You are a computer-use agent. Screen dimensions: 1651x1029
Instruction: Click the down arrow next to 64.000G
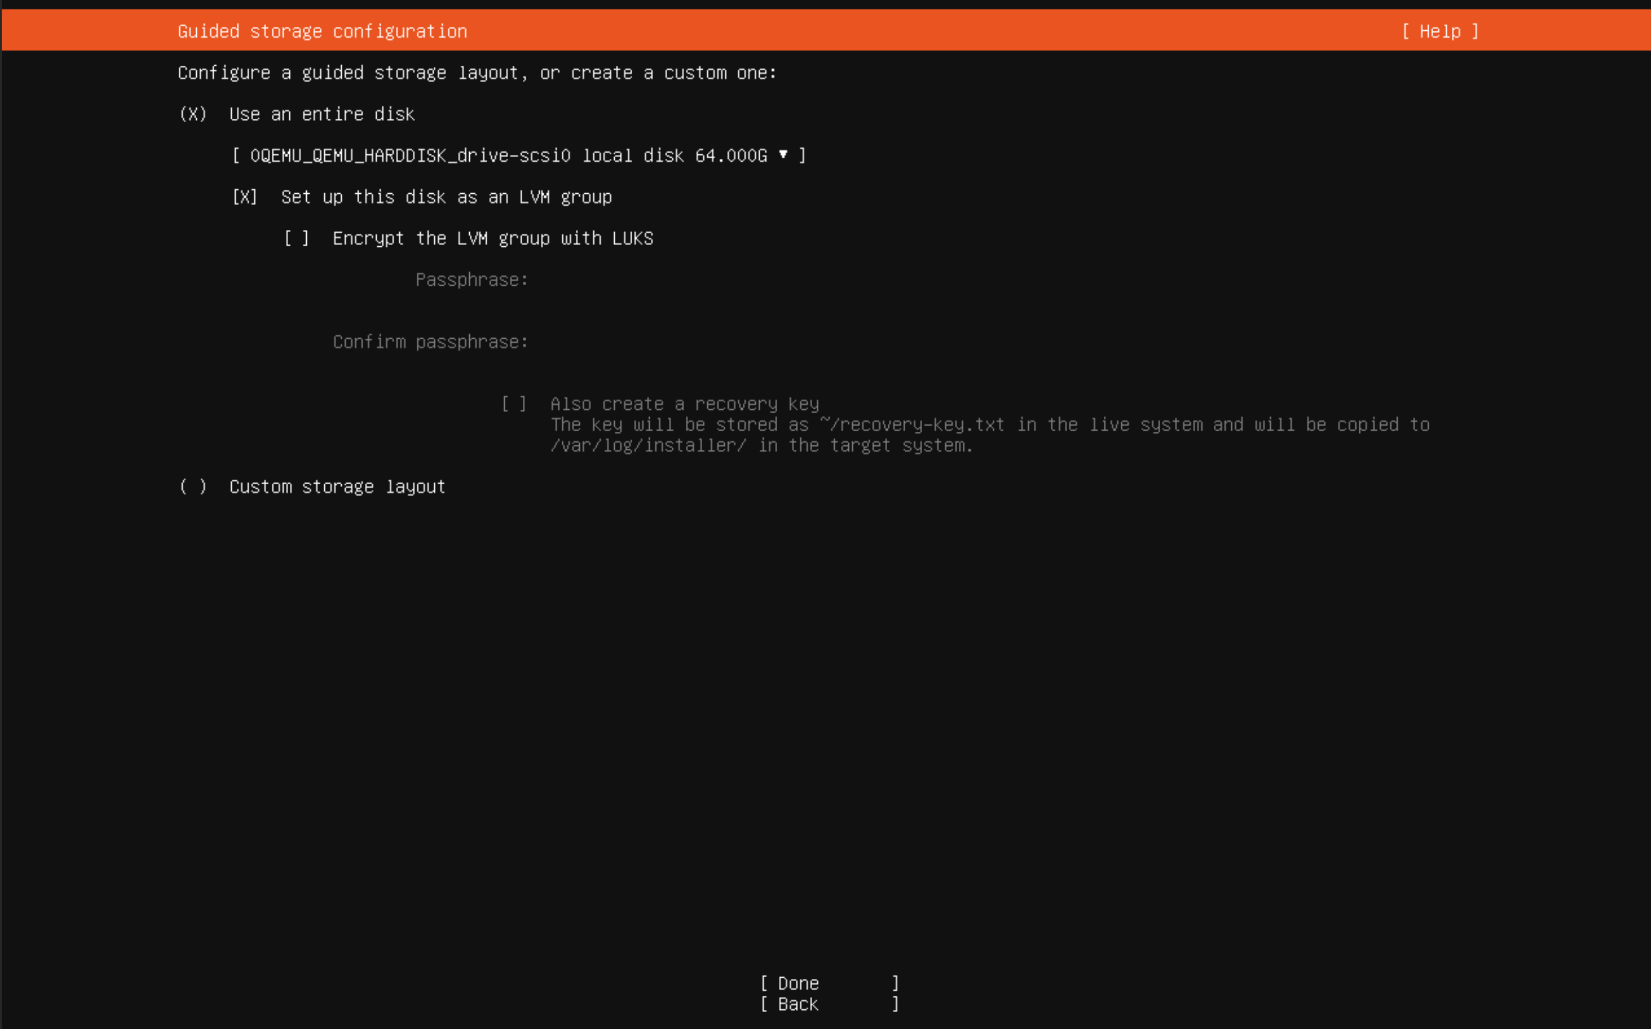[x=782, y=154]
